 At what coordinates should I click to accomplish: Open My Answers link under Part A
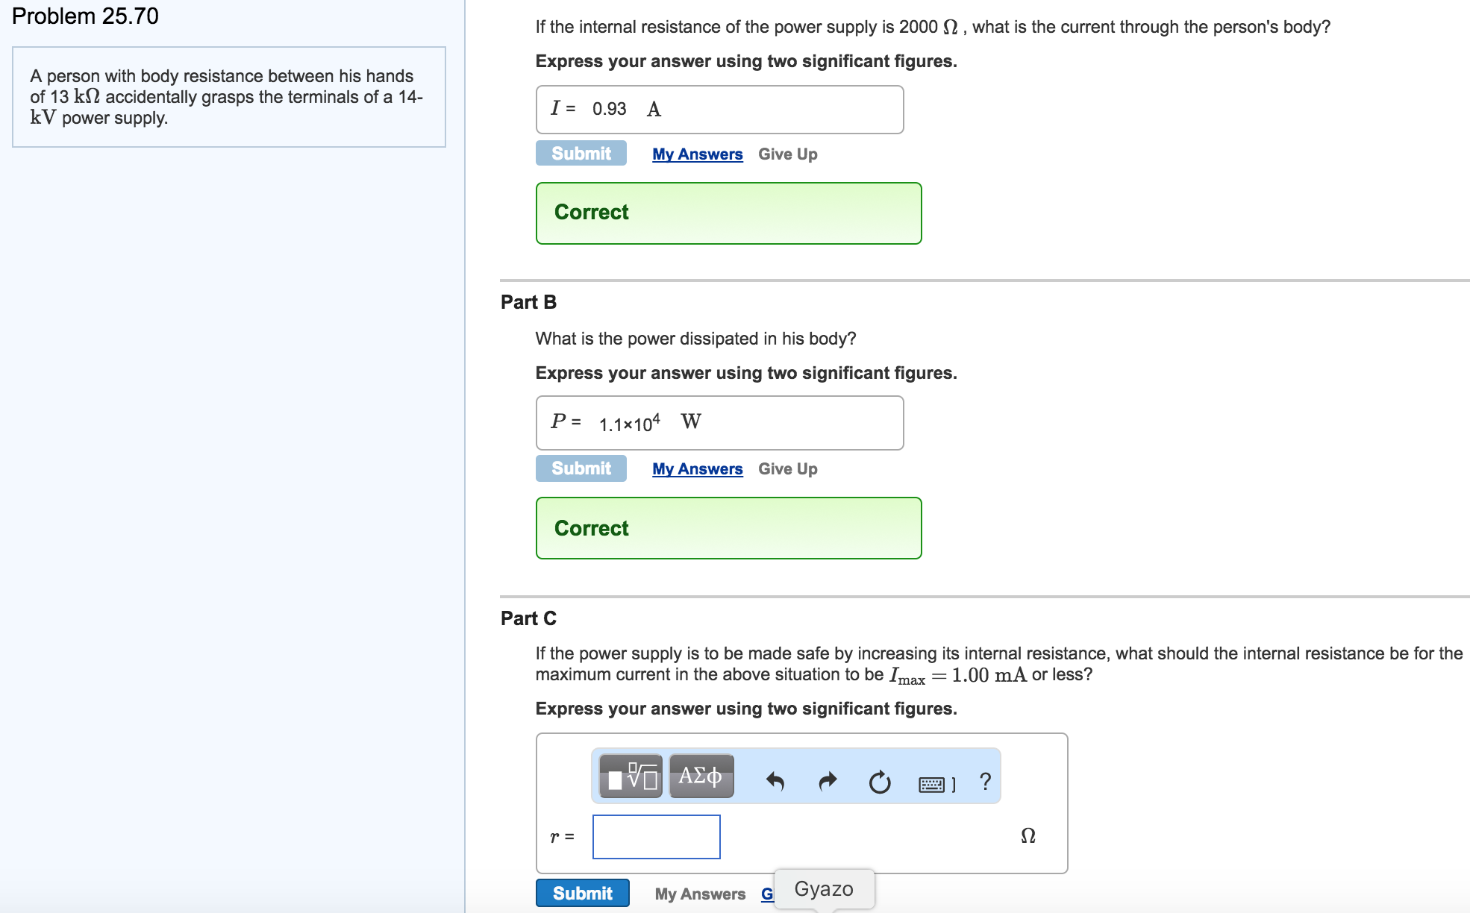697,154
